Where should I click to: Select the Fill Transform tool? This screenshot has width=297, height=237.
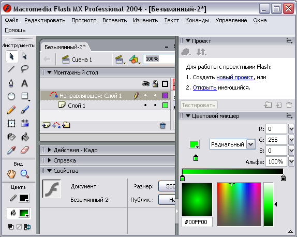pos(25,123)
